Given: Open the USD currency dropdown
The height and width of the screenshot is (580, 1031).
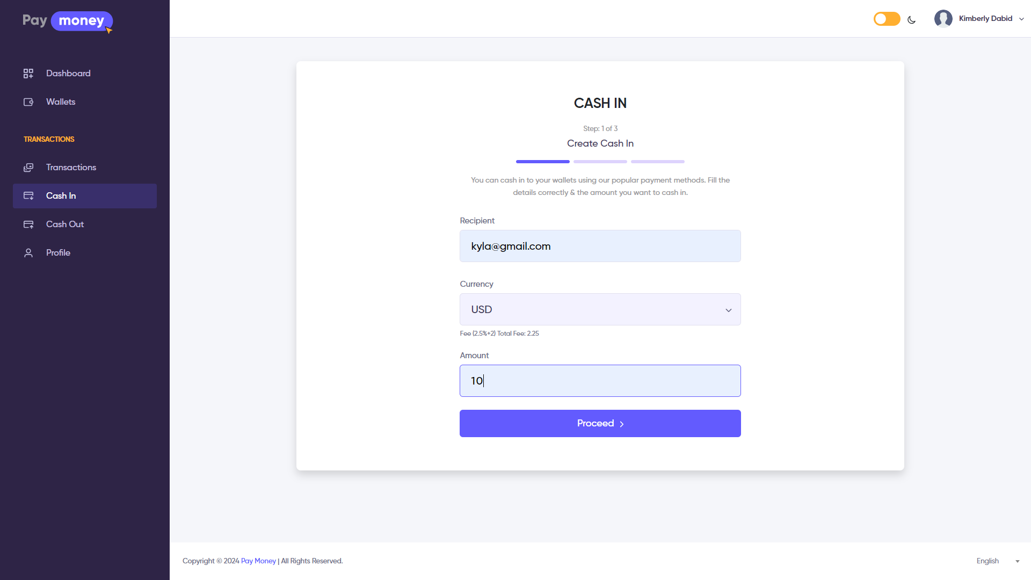Looking at the screenshot, I should (x=600, y=309).
